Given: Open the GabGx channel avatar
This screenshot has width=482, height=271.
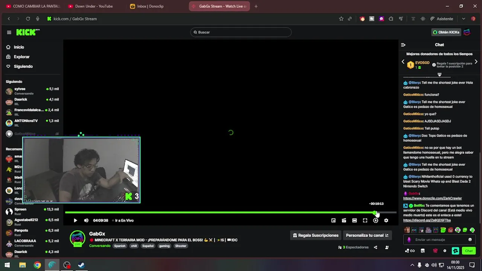Looking at the screenshot, I should point(78,238).
